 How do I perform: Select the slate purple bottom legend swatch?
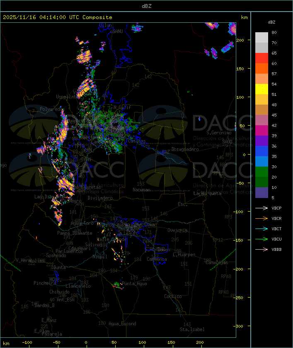click(262, 193)
